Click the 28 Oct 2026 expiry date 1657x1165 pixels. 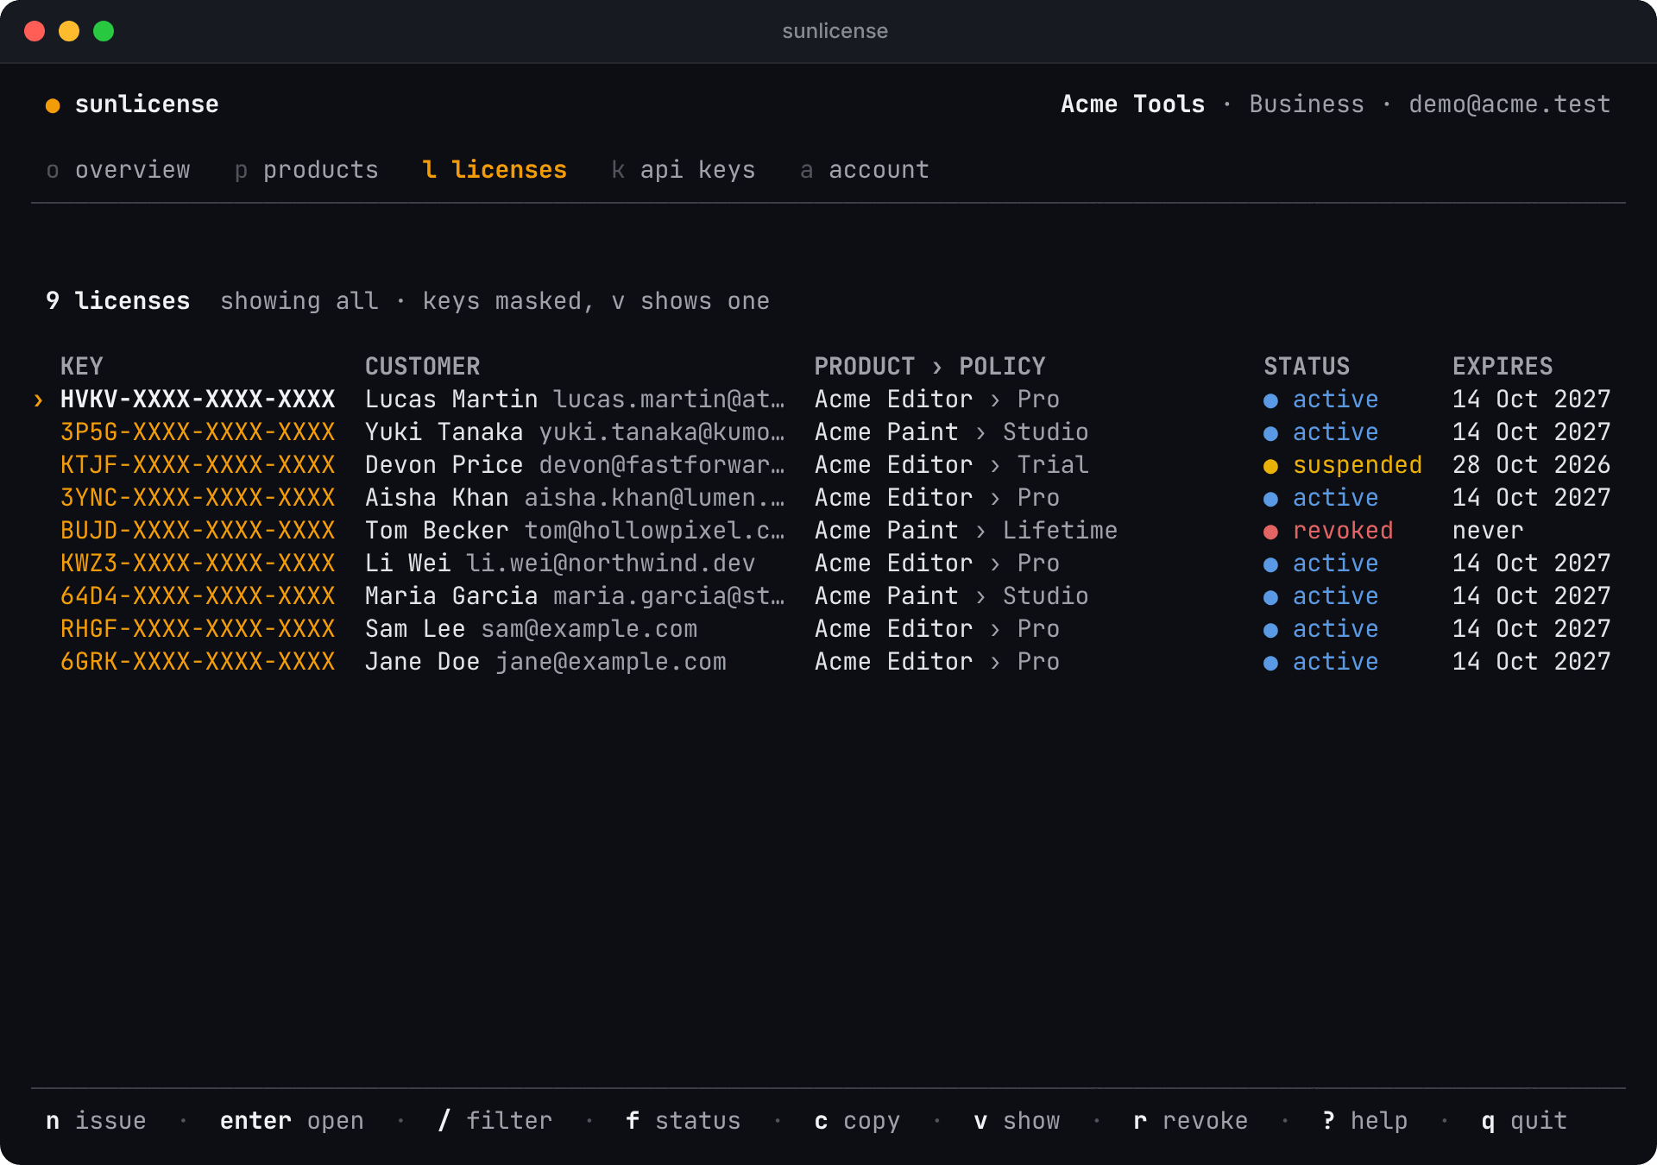(x=1532, y=465)
